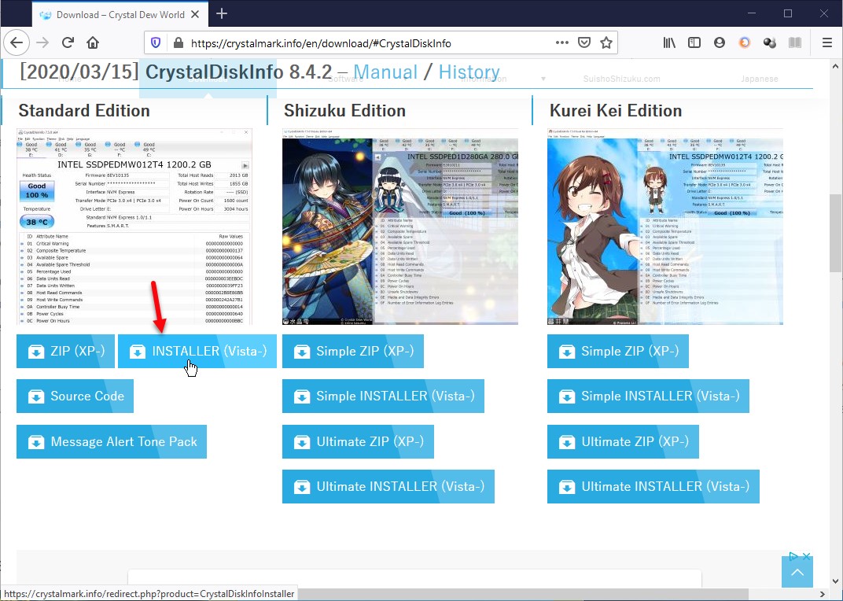Viewport: 843px width, 601px height.
Task: Click the scrollbar down arrow
Action: (x=835, y=581)
